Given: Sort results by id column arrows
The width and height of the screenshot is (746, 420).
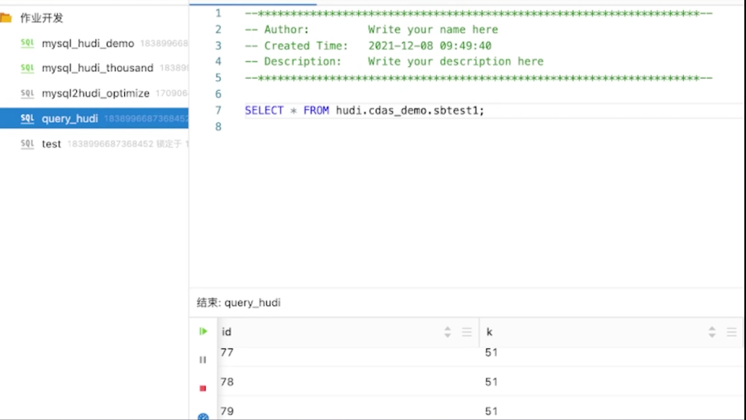Looking at the screenshot, I should [x=447, y=332].
